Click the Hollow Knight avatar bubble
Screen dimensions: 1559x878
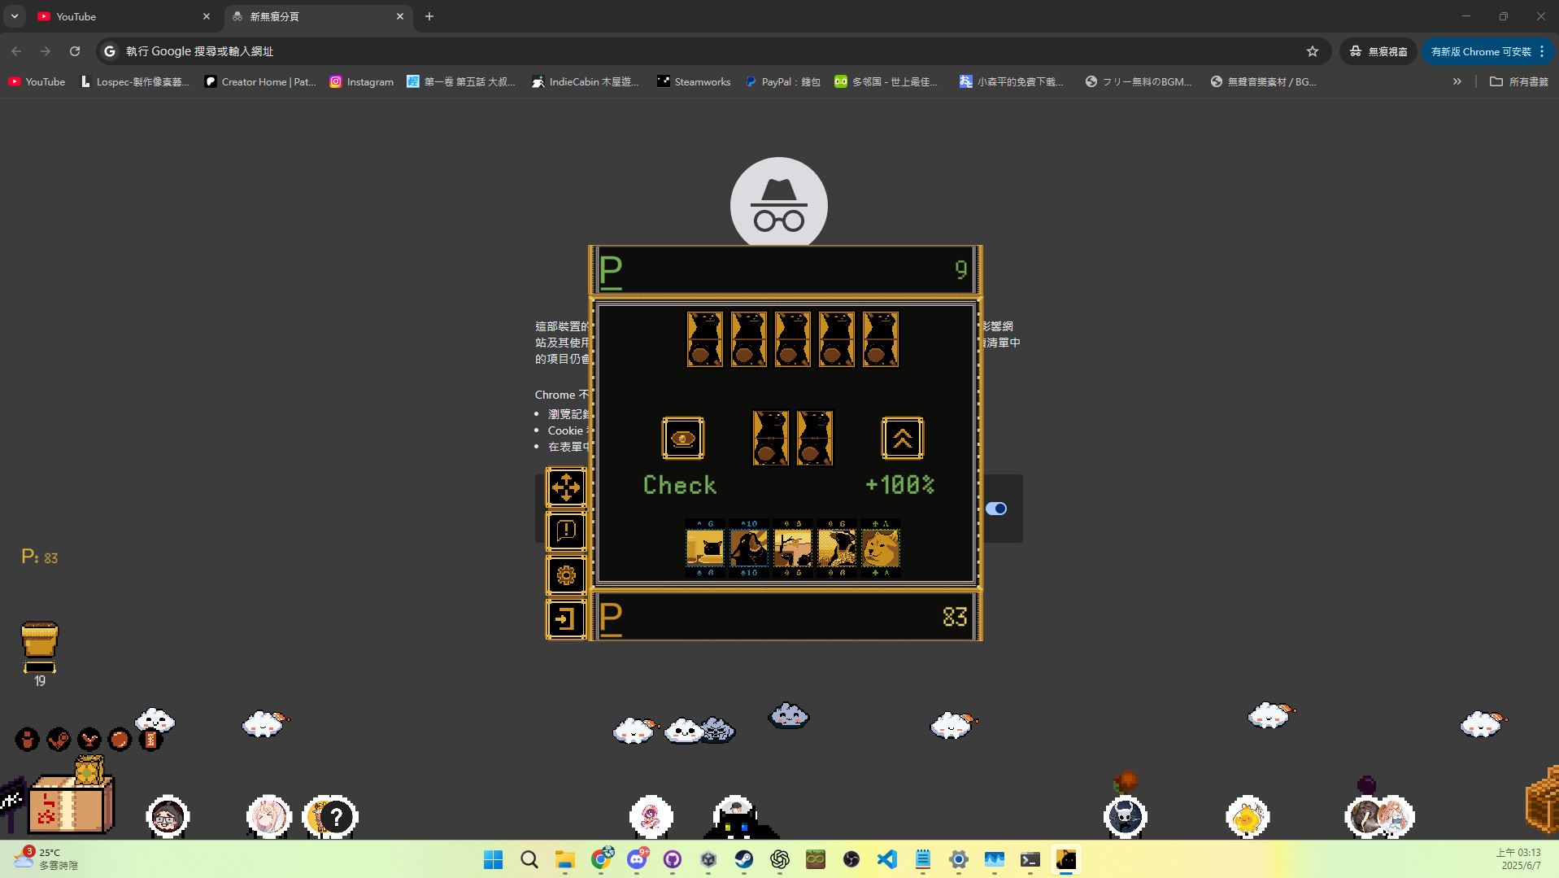[x=1126, y=817]
